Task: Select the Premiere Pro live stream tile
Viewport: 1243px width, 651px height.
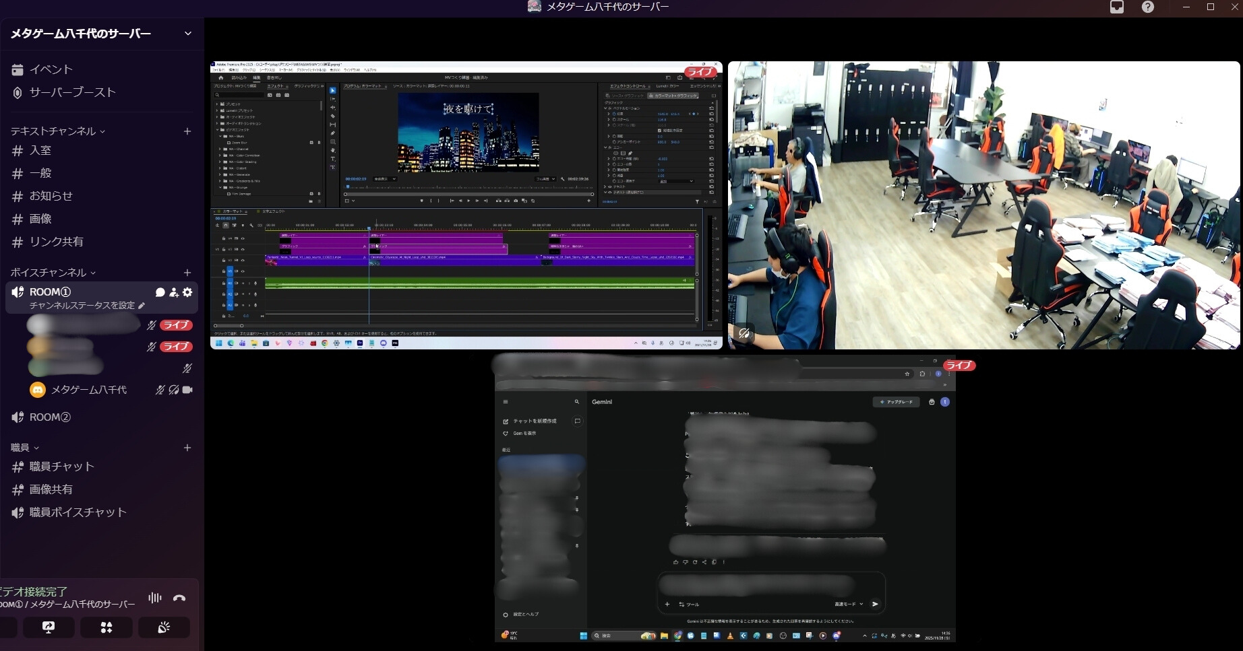Action: point(466,205)
